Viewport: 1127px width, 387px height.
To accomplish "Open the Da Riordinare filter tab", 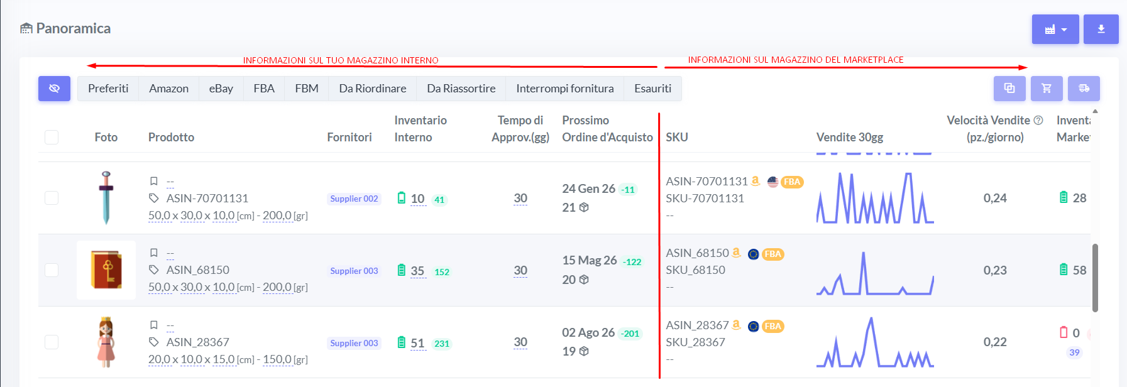I will (372, 89).
